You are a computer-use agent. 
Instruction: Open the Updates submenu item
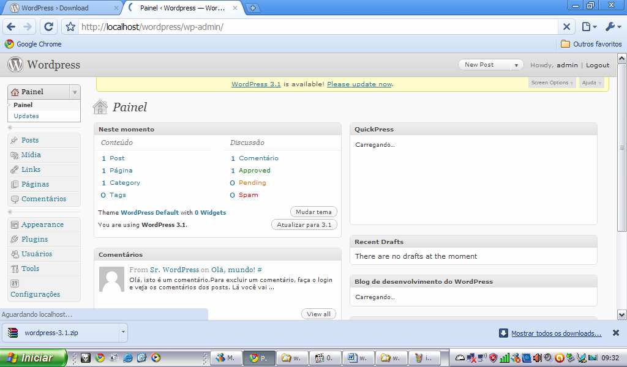26,116
